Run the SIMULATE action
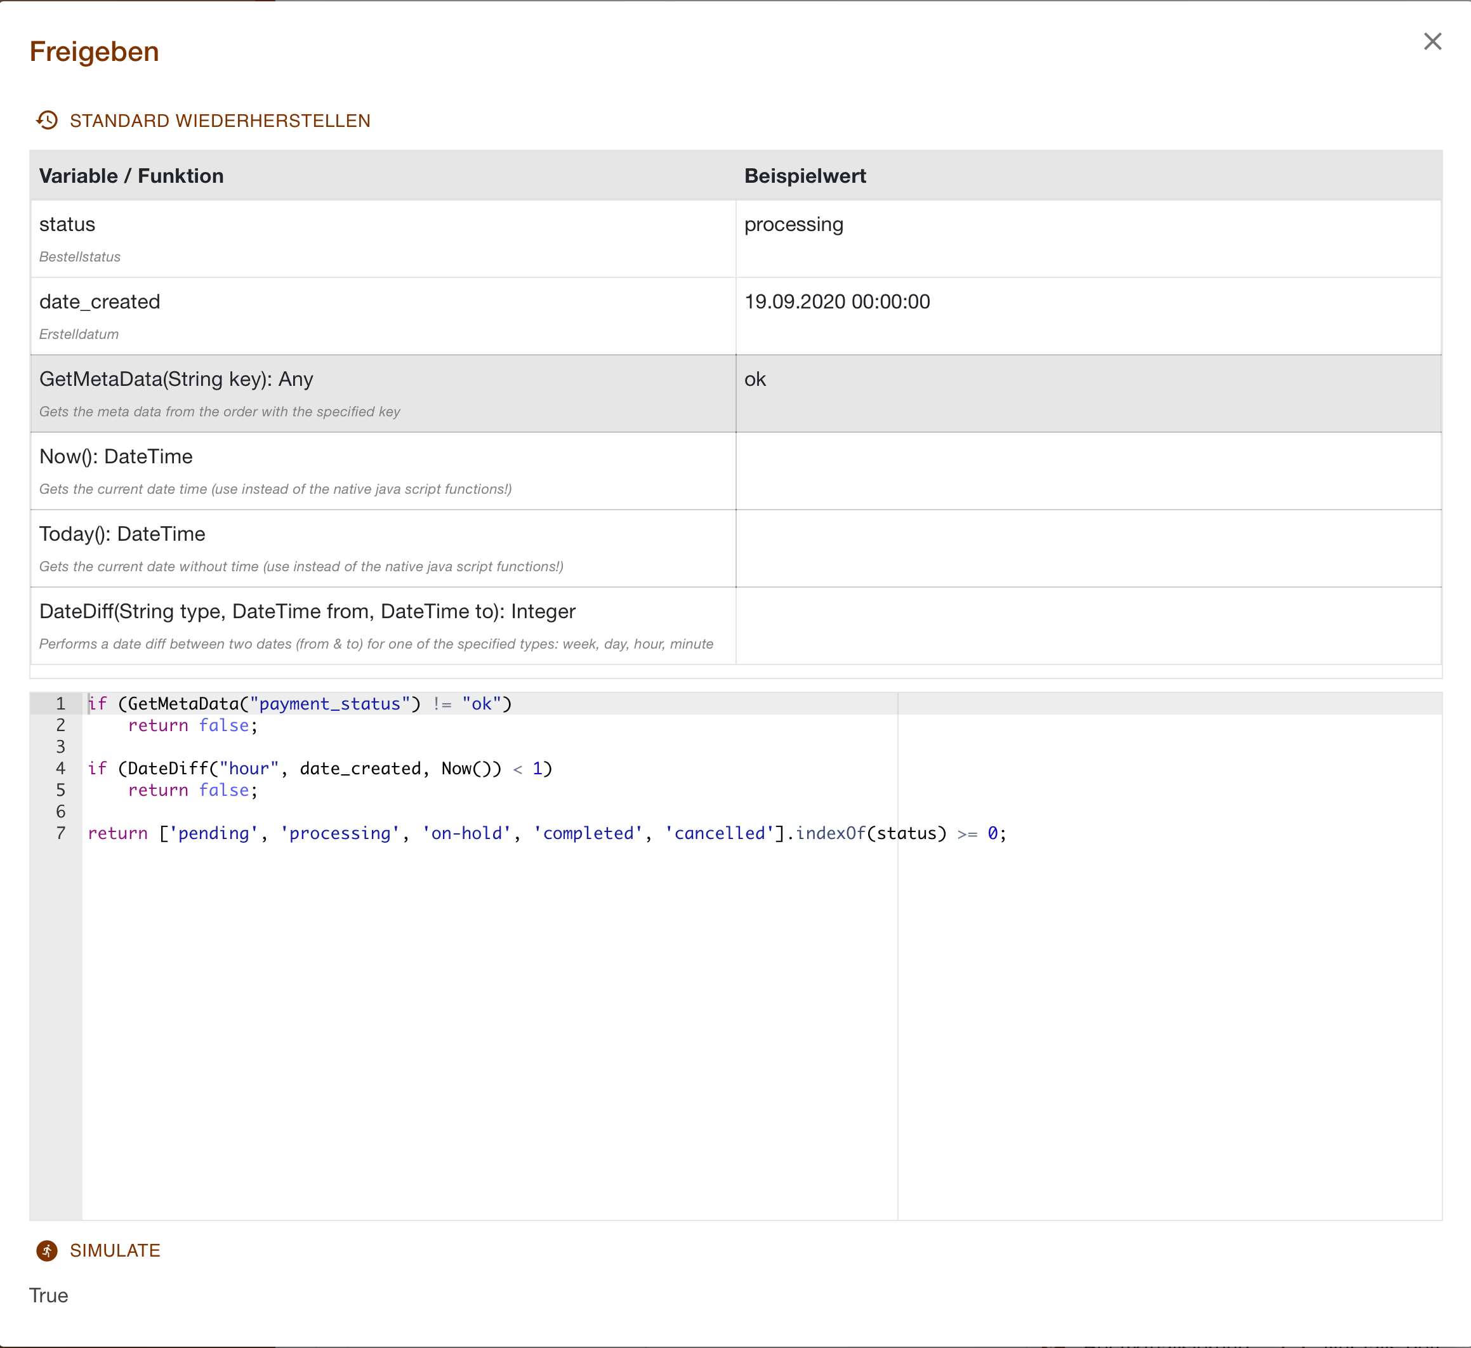The image size is (1471, 1348). pos(115,1250)
